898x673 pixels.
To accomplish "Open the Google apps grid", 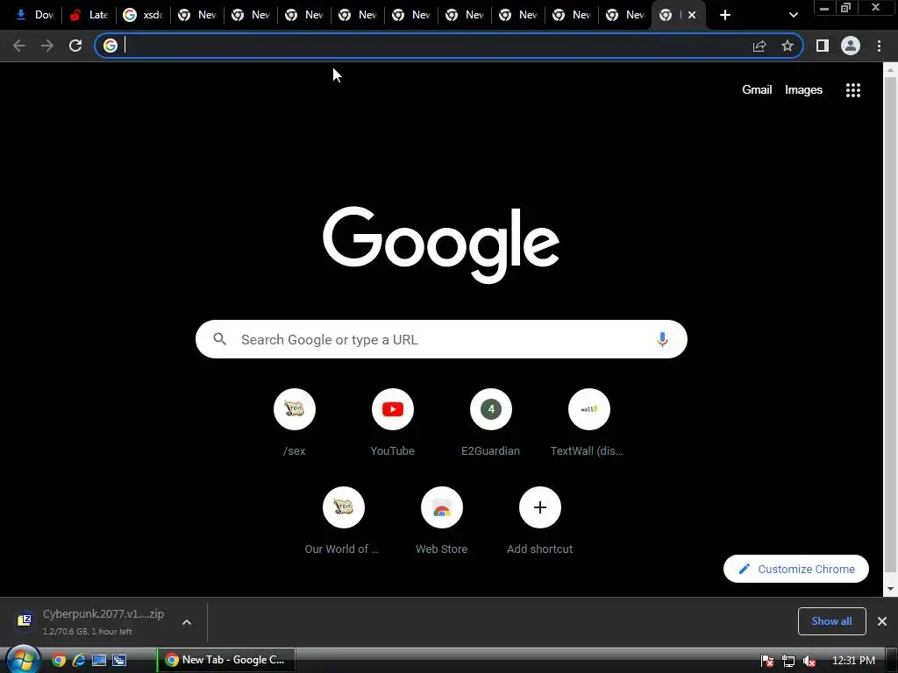I will tap(853, 90).
